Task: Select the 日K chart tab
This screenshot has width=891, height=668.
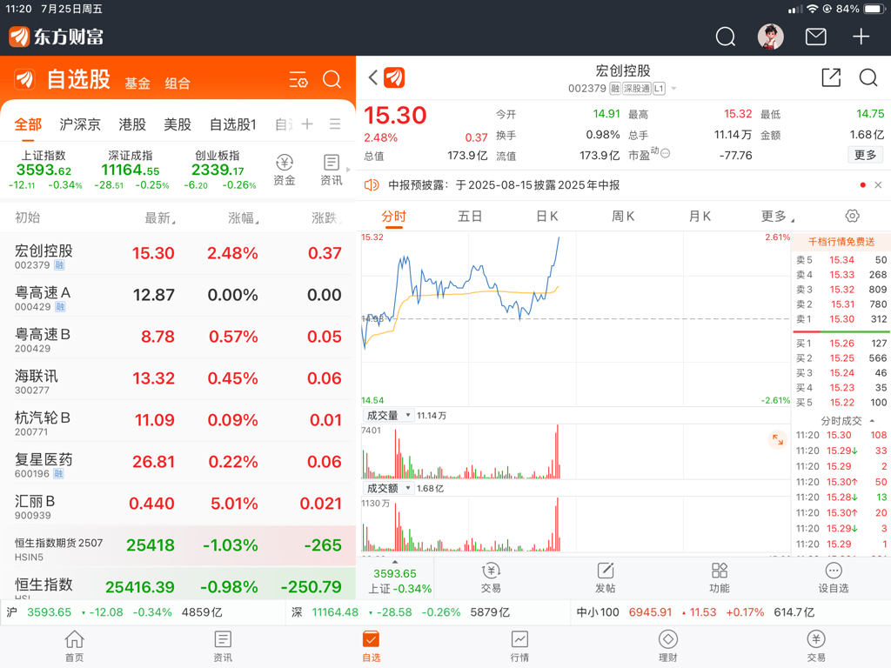Action: (x=547, y=217)
